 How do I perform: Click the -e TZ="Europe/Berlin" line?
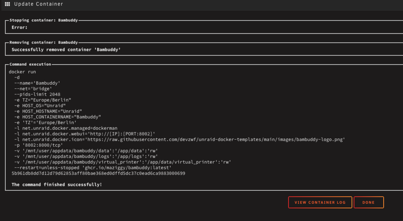pyautogui.click(x=43, y=100)
